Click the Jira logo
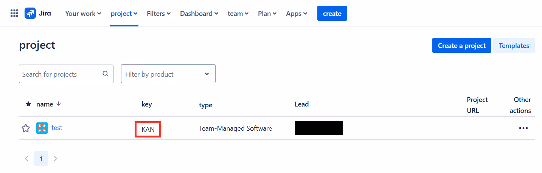 (38, 13)
